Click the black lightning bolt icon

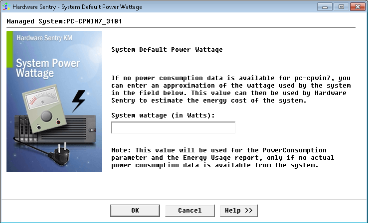pyautogui.click(x=78, y=101)
